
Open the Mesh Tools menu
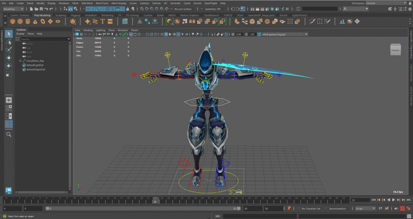pos(102,3)
